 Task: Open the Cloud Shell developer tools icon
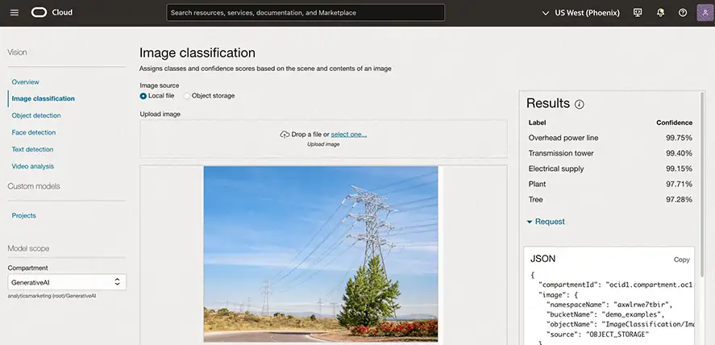pyautogui.click(x=638, y=13)
